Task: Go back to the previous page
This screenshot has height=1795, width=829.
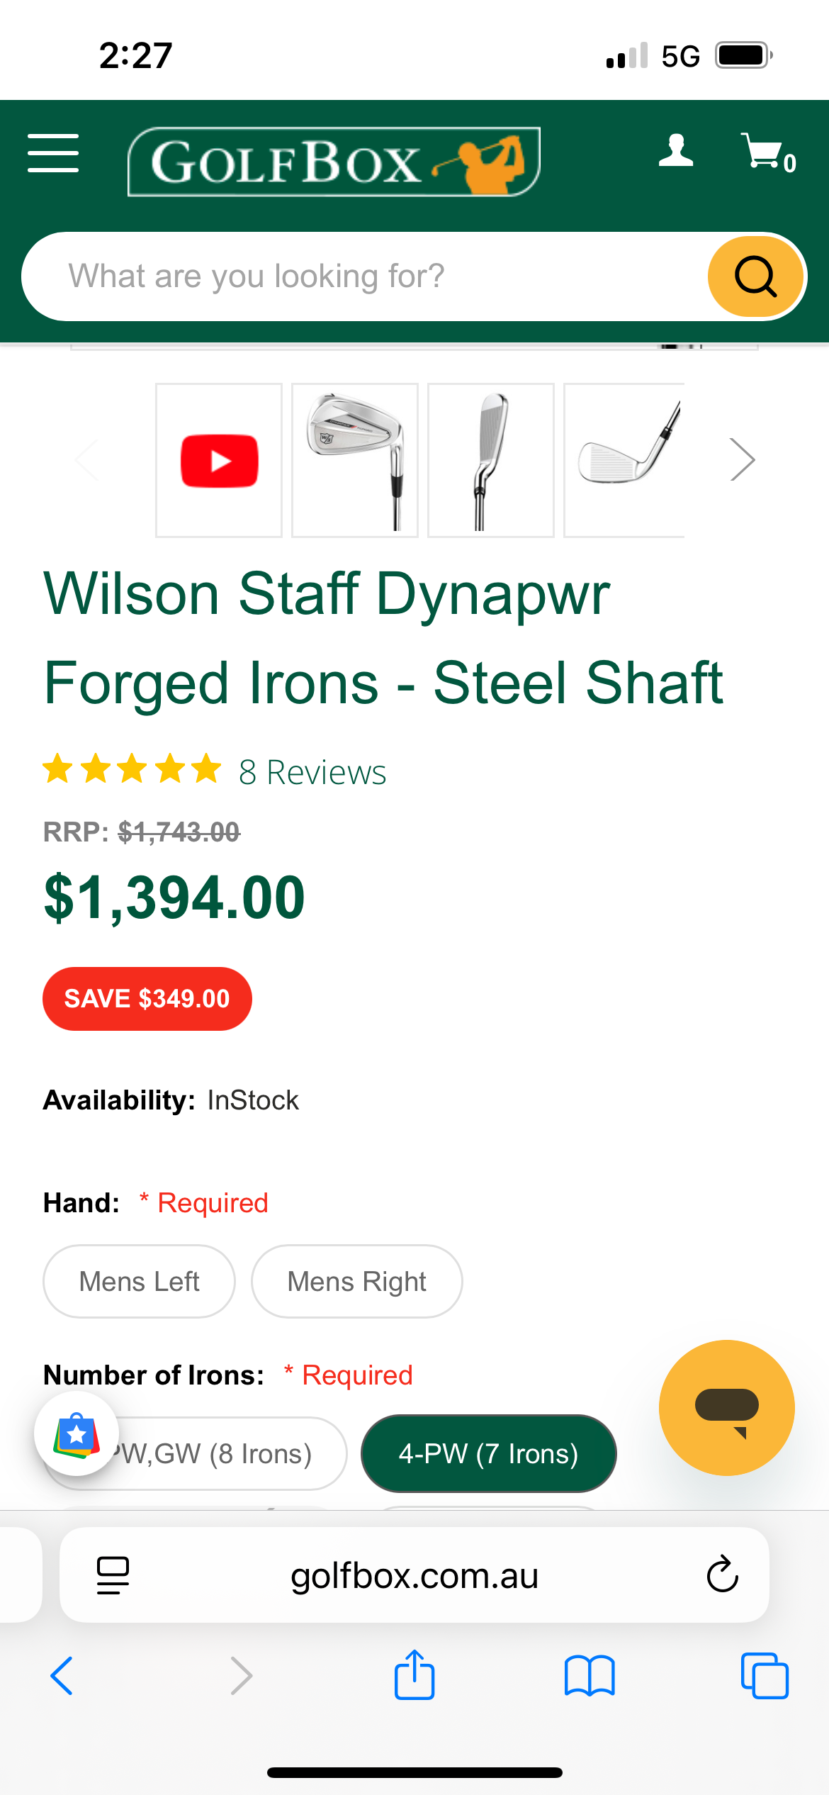Action: coord(62,1676)
